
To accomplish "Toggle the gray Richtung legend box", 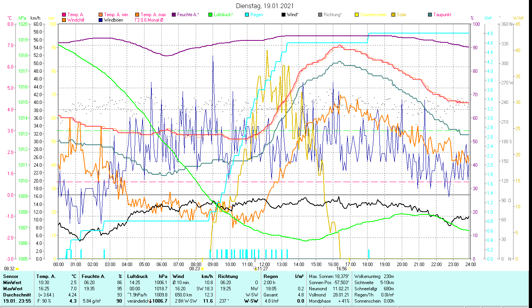I will coord(320,15).
